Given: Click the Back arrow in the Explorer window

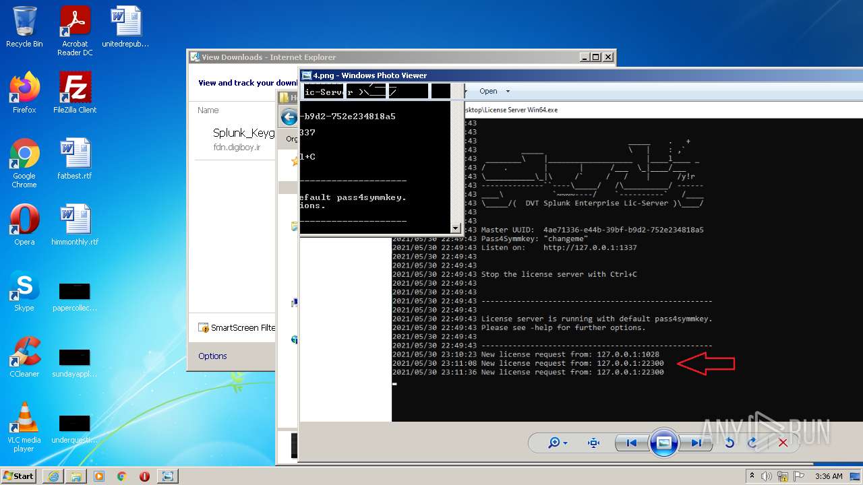Looking at the screenshot, I should [289, 117].
